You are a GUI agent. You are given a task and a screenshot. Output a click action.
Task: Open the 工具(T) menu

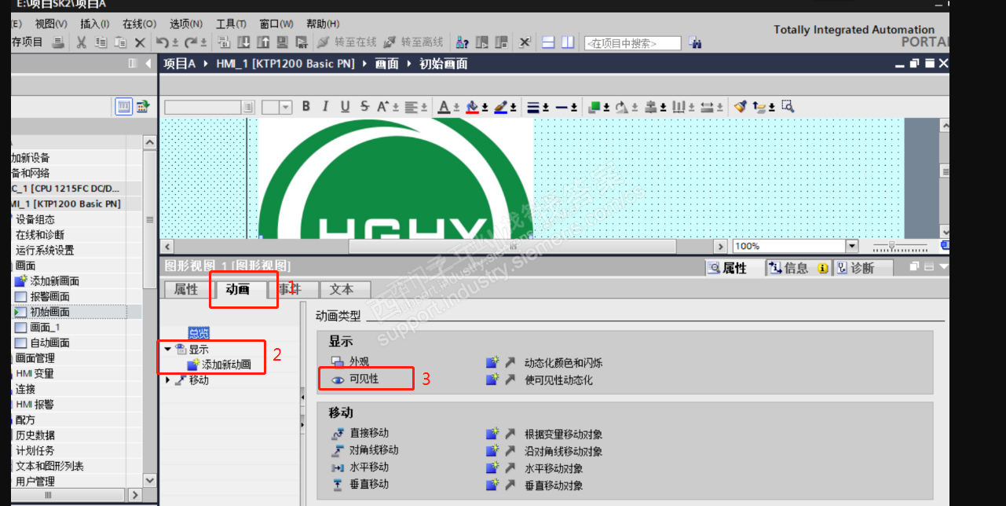click(231, 24)
